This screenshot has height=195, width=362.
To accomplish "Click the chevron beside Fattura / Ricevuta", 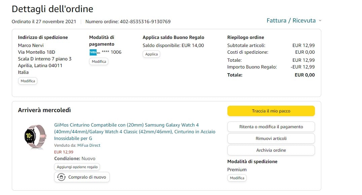I will tap(320, 20).
